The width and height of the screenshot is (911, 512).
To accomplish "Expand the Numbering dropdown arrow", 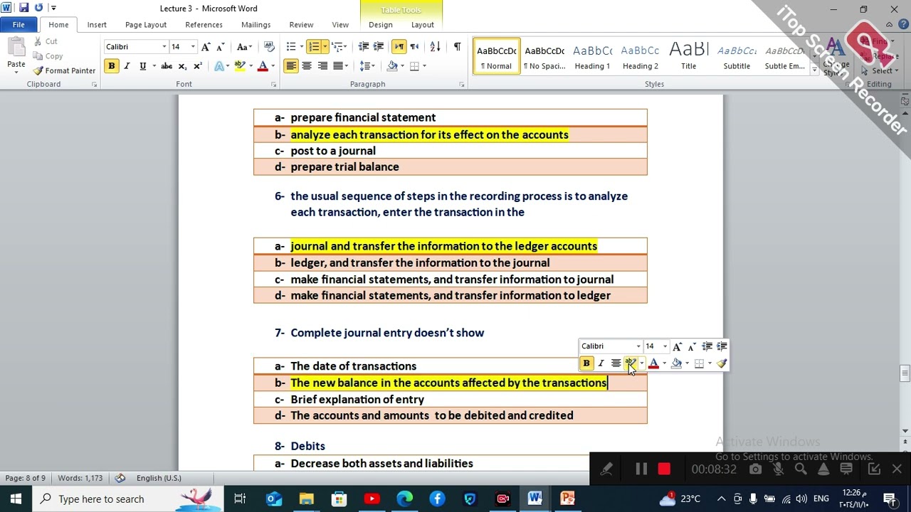I will (325, 47).
